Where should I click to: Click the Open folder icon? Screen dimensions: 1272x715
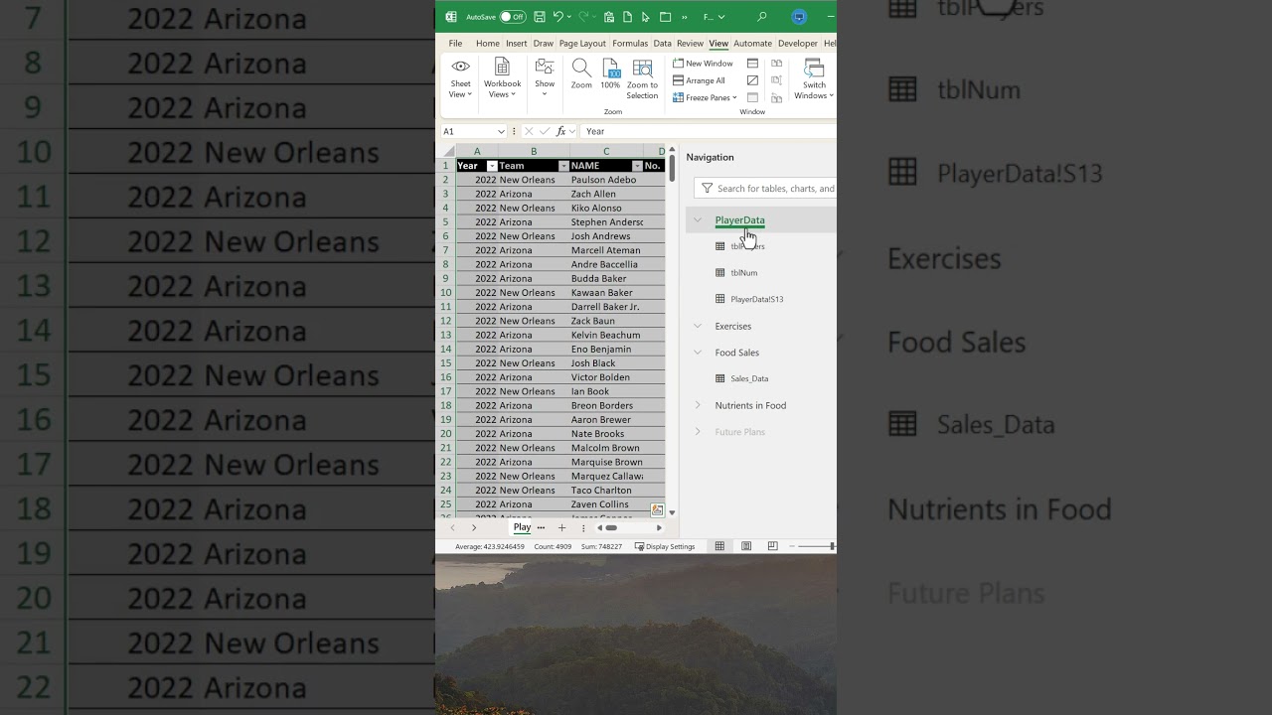[x=666, y=17]
